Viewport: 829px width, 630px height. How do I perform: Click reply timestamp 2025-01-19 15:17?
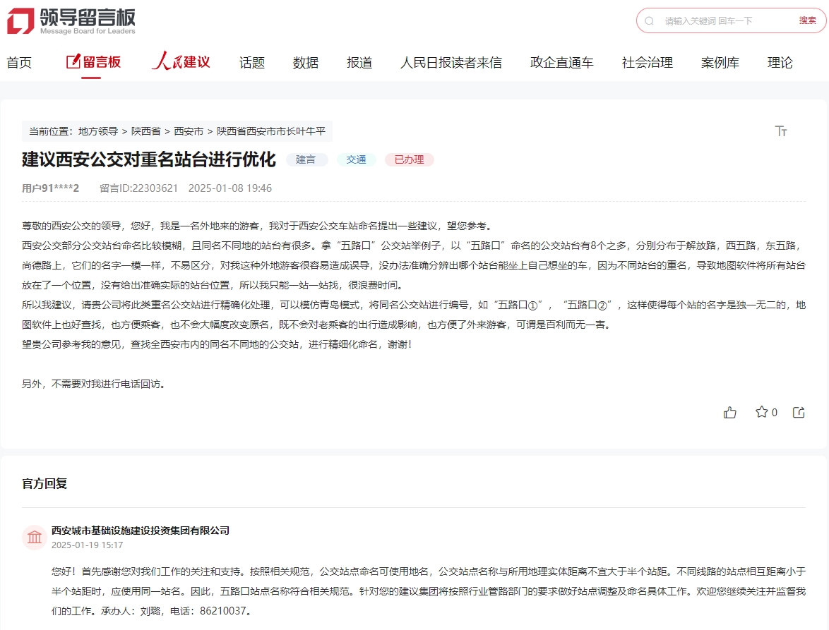point(88,545)
